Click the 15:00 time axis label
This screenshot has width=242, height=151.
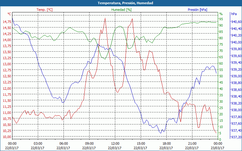point(141,143)
